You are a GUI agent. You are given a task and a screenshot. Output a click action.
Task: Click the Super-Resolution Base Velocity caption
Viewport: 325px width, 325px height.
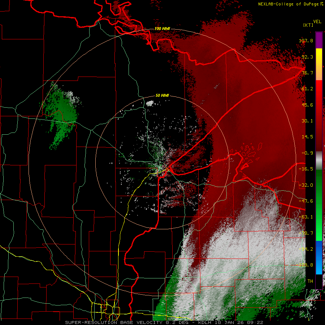tap(164, 322)
